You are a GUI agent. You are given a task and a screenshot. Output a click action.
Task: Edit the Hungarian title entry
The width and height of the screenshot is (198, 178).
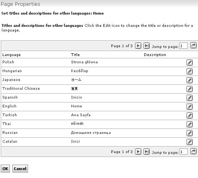(190, 71)
